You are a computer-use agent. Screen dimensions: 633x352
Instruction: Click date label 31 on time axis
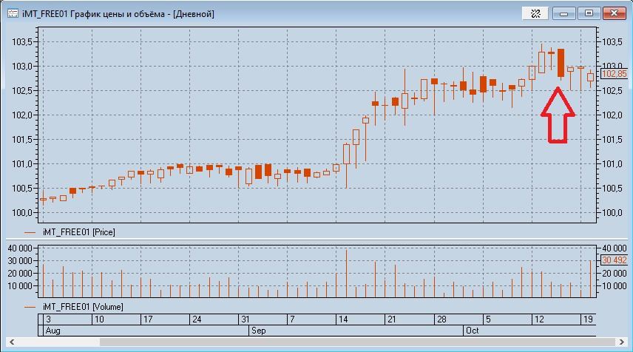246,319
